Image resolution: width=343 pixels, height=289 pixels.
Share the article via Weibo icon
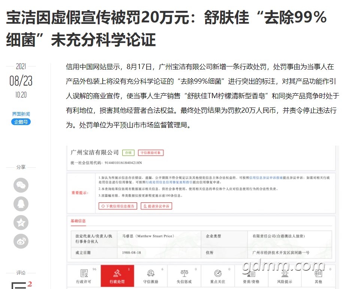point(21,241)
